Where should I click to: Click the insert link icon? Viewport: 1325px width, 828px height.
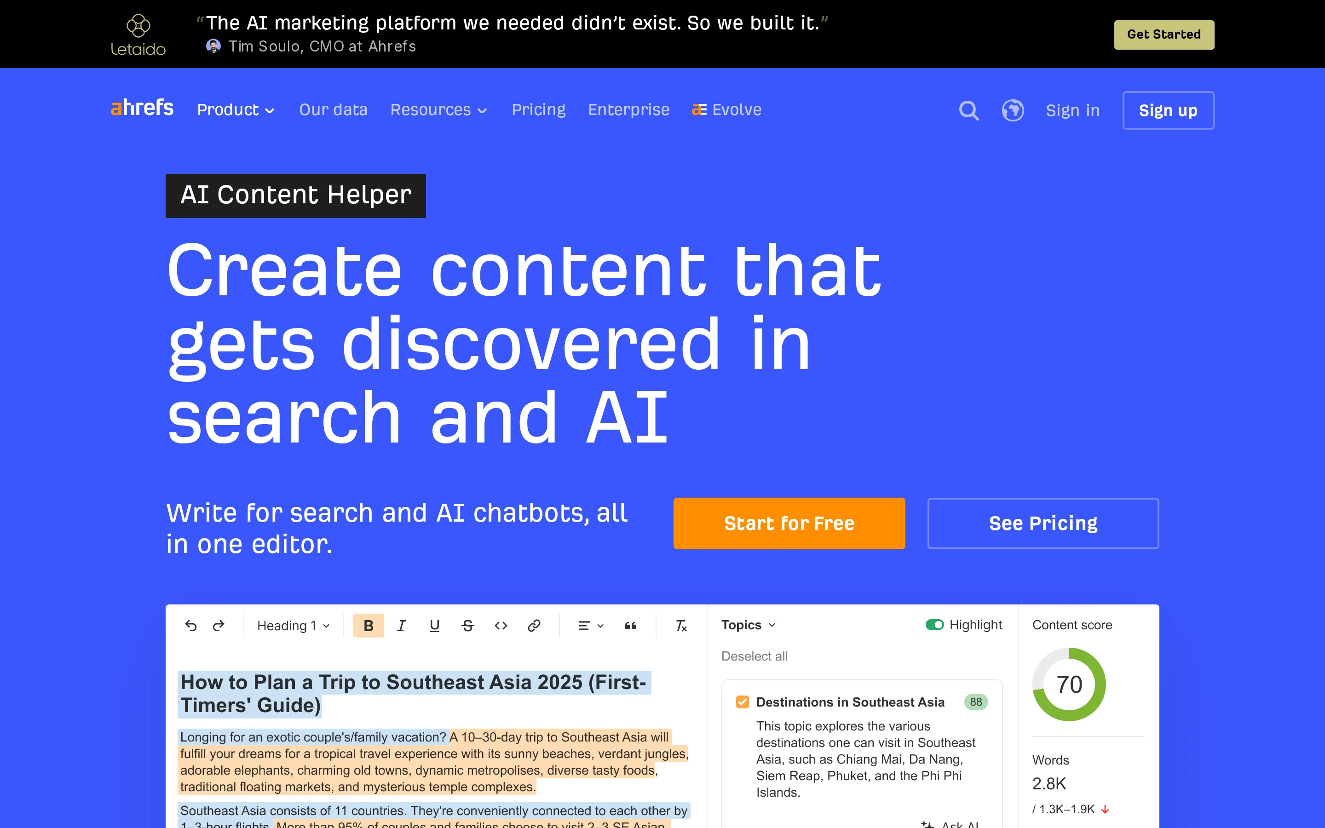pos(534,626)
